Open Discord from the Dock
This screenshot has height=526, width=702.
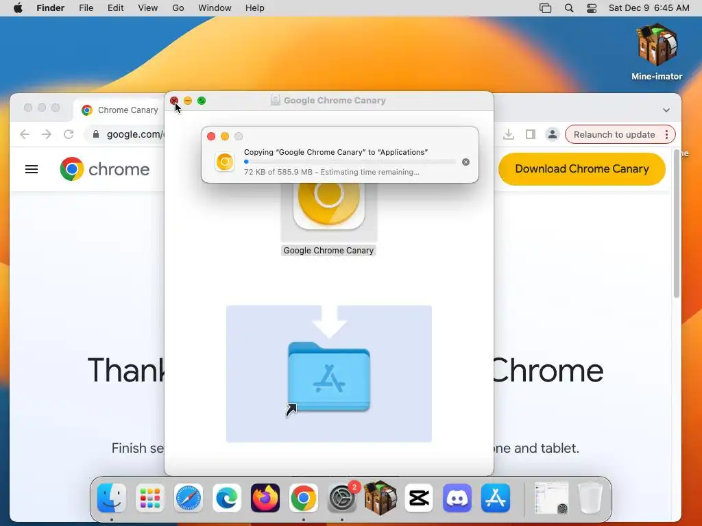coord(457,498)
